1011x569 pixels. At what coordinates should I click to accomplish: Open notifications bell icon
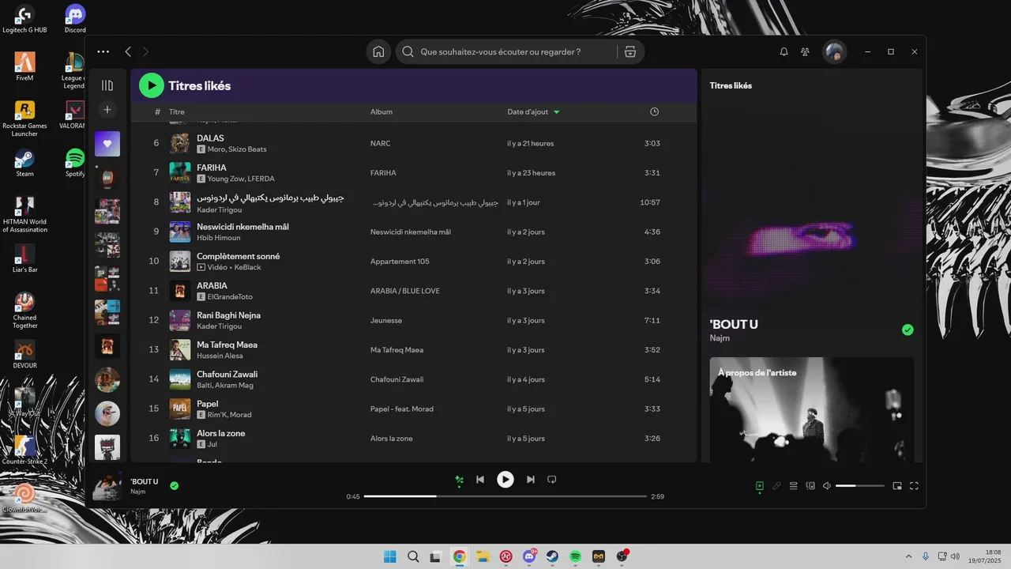(x=784, y=51)
